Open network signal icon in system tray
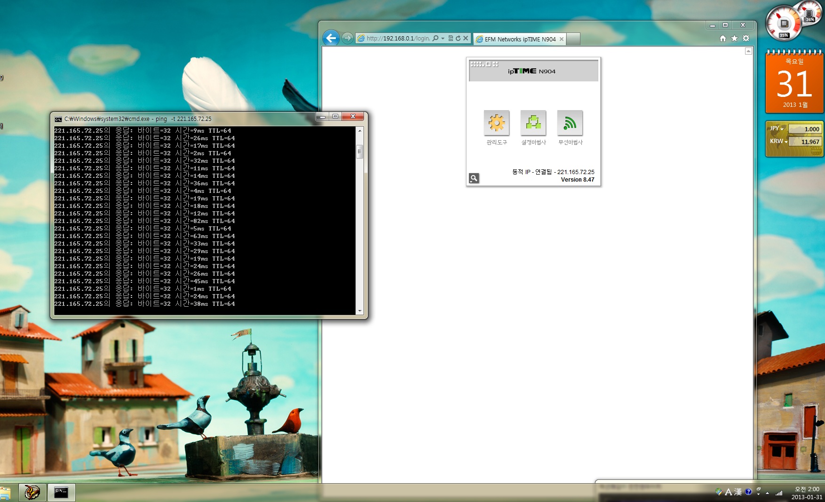Image resolution: width=825 pixels, height=502 pixels. click(x=779, y=493)
